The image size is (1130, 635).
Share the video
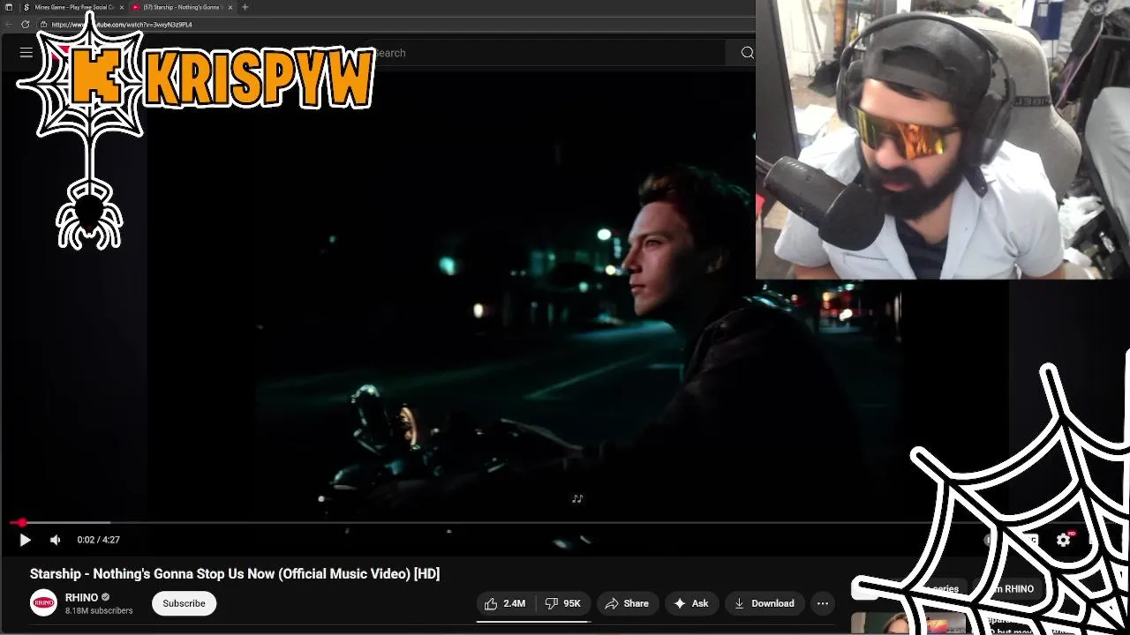(627, 603)
